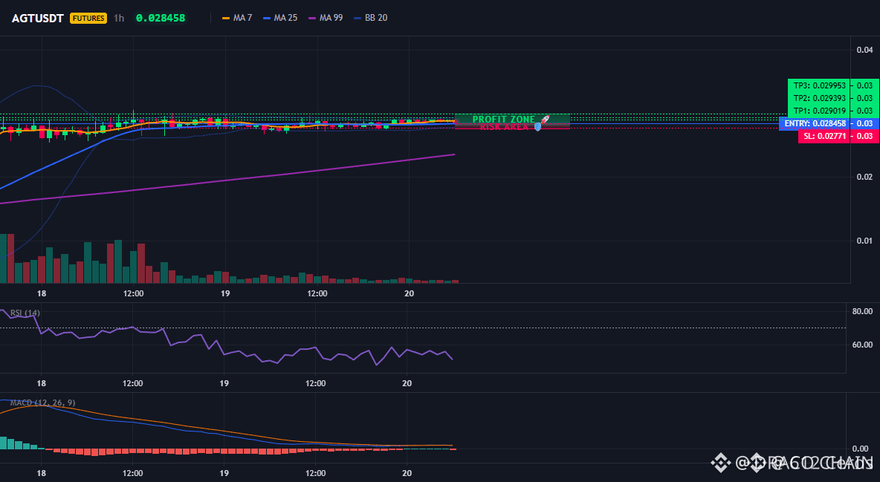Click the TP3: 0.029953 label

[819, 85]
